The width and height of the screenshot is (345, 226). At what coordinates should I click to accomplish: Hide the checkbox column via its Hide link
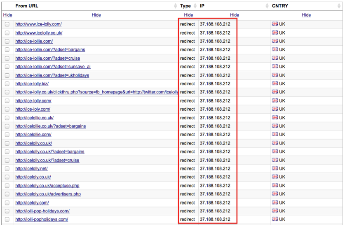point(8,15)
